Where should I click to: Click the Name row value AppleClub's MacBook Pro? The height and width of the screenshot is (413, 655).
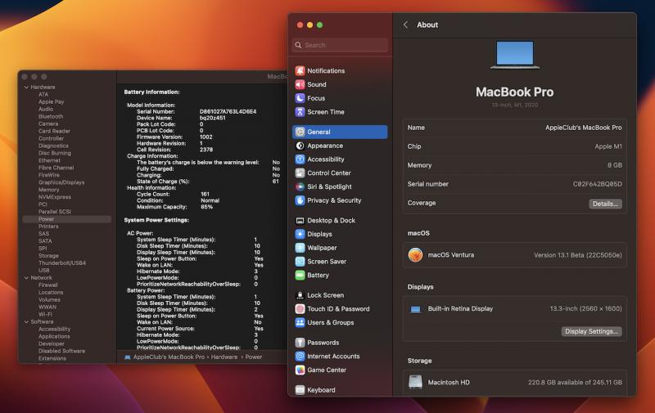[583, 128]
